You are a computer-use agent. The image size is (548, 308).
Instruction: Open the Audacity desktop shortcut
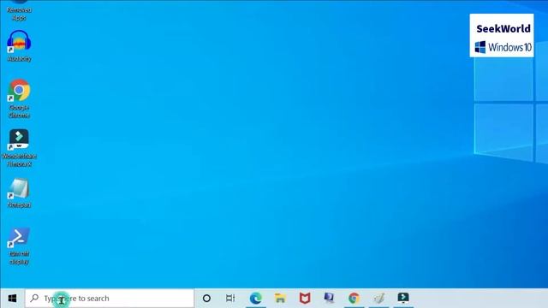click(19, 45)
